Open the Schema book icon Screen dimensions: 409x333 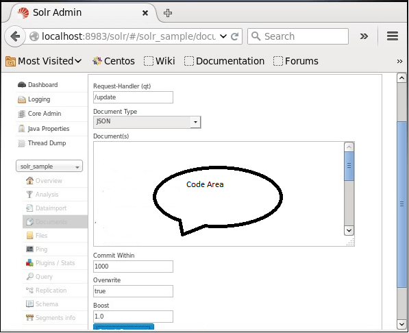(x=29, y=304)
